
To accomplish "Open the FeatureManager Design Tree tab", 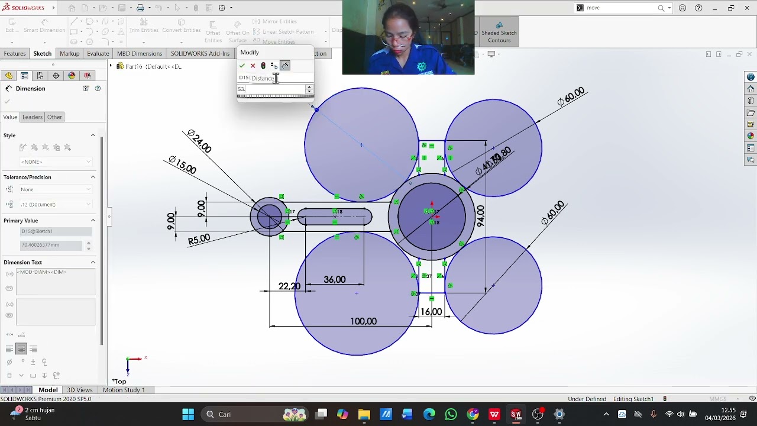I will pyautogui.click(x=9, y=76).
